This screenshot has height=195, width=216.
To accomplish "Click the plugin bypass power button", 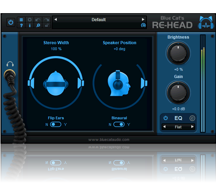I will pyautogui.click(x=11, y=22).
